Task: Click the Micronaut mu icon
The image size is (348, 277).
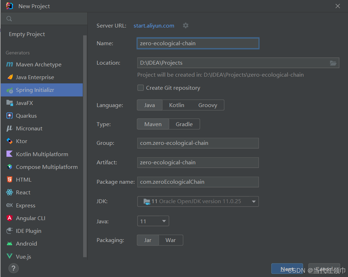Action: click(x=10, y=128)
